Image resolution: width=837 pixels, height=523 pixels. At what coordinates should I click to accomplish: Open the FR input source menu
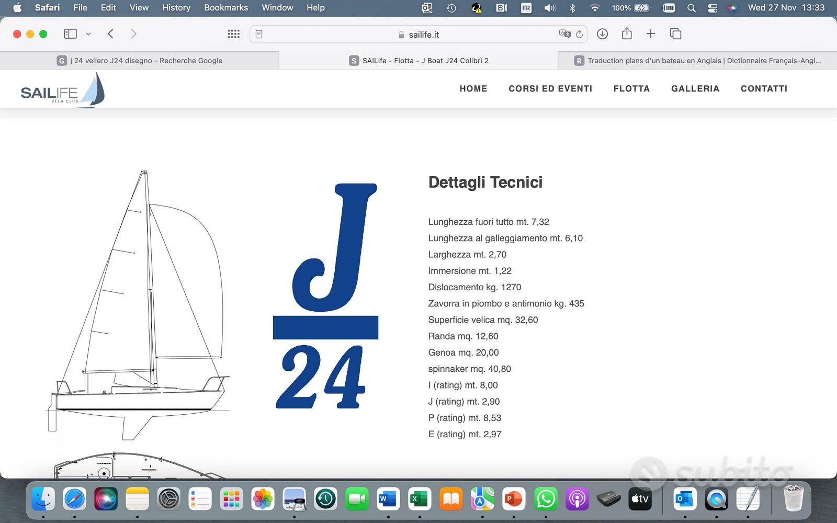(526, 8)
